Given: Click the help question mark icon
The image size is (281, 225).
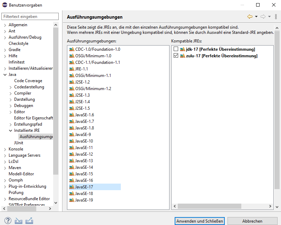Looking at the screenshot, I should tap(8, 221).
